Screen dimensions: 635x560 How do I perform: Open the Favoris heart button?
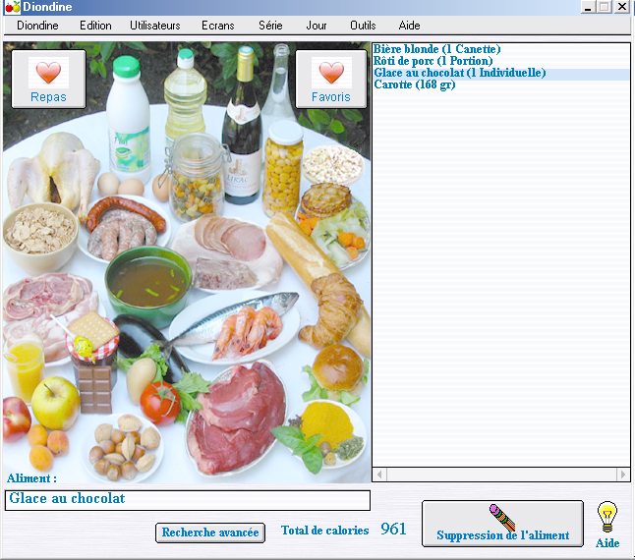(x=331, y=80)
